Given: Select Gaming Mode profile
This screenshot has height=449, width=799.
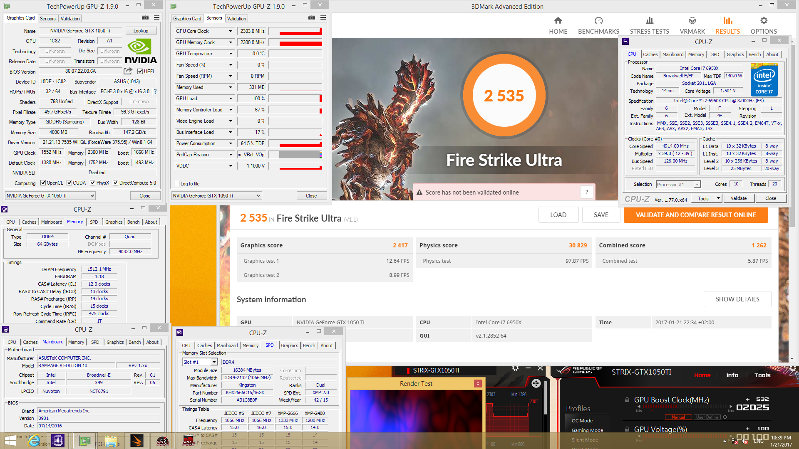Looking at the screenshot, I should tap(587, 430).
